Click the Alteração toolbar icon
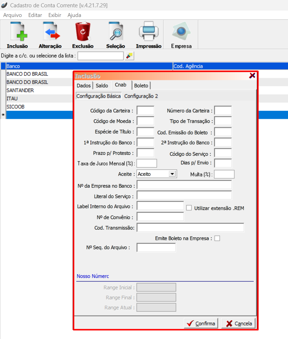The image size is (288, 339). pos(50,32)
